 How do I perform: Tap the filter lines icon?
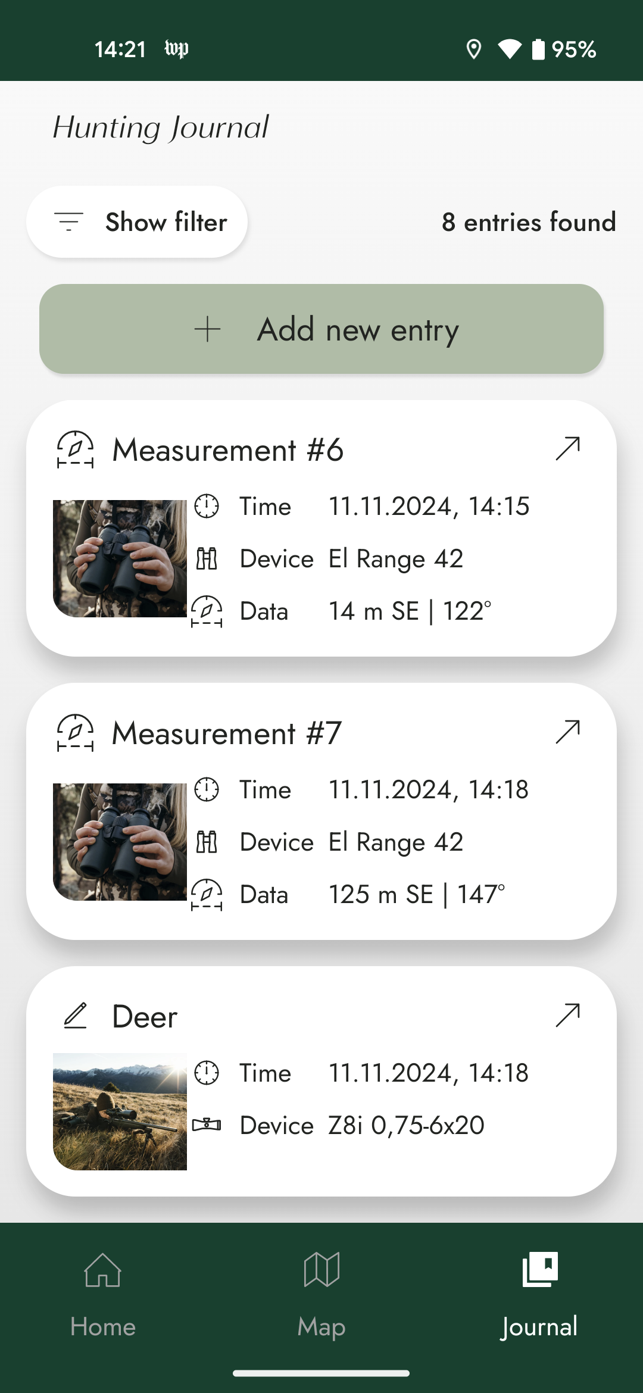click(x=69, y=221)
